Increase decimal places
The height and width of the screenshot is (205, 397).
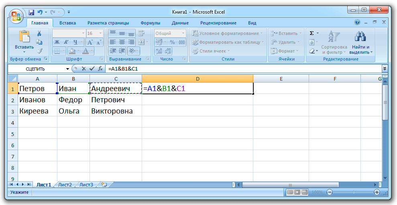(159, 51)
